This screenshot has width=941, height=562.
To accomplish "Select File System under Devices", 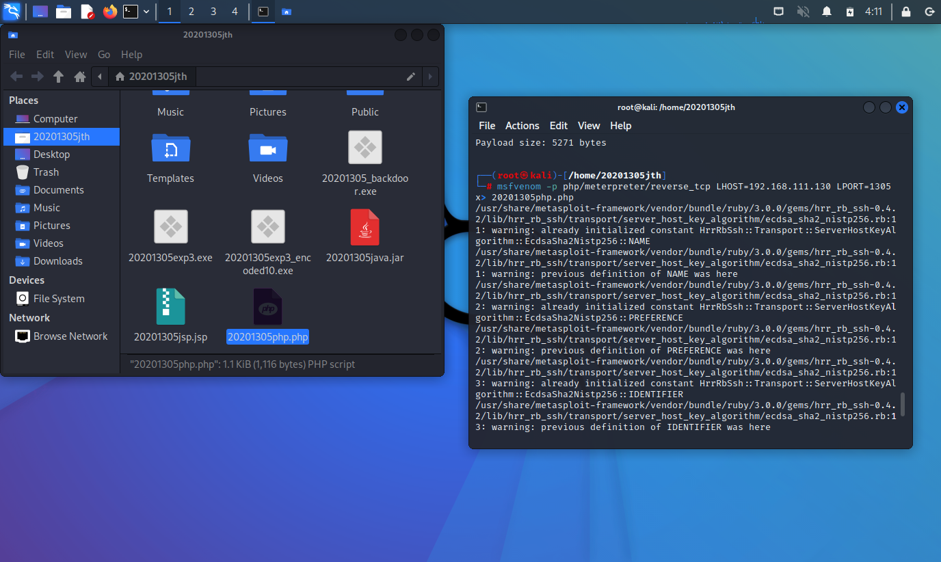I will 62,299.
